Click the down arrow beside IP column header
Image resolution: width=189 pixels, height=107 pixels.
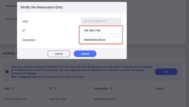55,89
